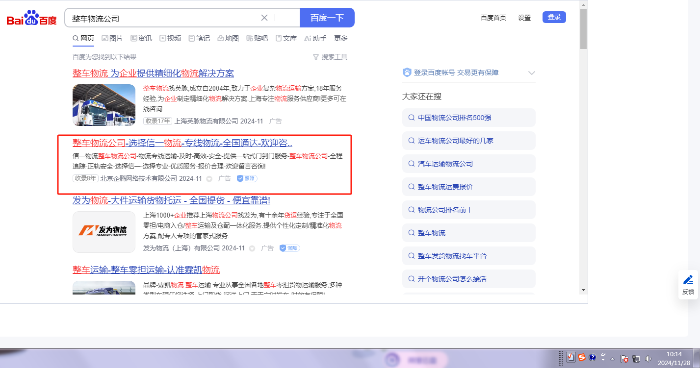Open dropdown arrow beside 发为物流 广告 label
Image resolution: width=700 pixels, height=368 pixels.
click(x=252, y=248)
